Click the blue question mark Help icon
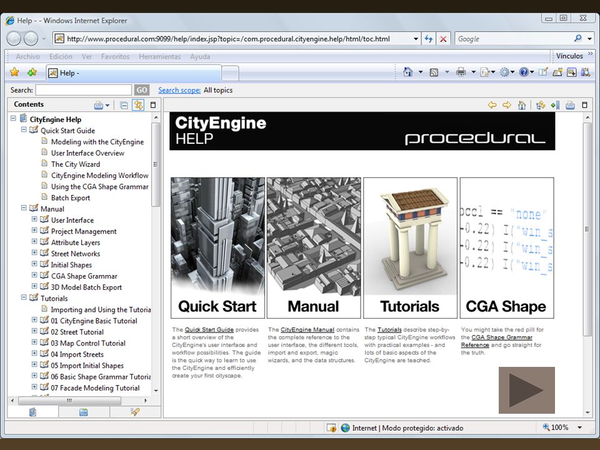Screen dimensions: 600x450 pyautogui.click(x=524, y=72)
